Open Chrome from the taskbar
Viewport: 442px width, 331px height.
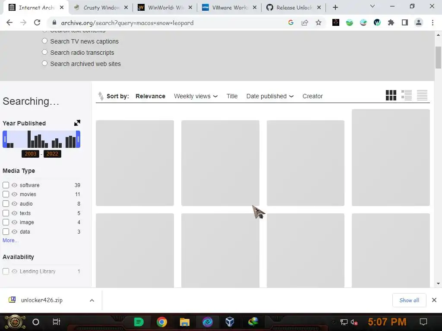[x=162, y=322]
